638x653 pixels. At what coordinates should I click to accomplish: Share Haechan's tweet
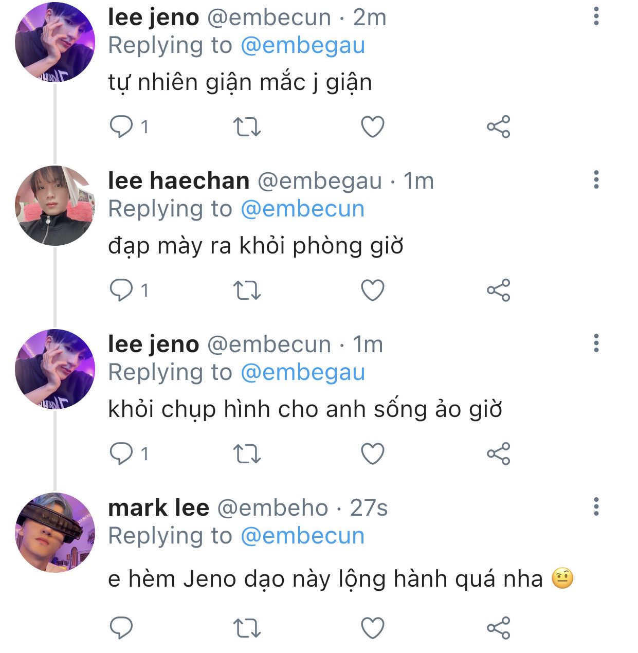(498, 291)
